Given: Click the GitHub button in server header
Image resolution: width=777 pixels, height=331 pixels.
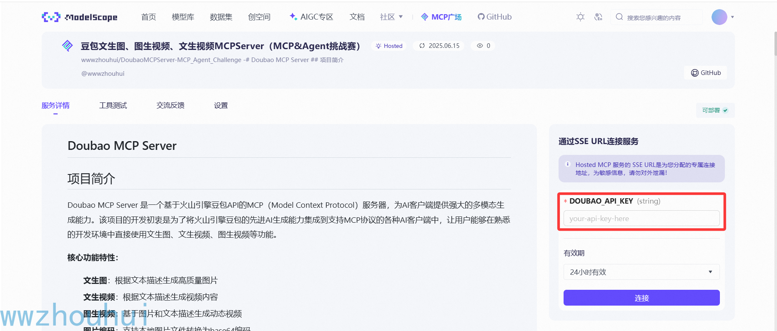Looking at the screenshot, I should (706, 73).
